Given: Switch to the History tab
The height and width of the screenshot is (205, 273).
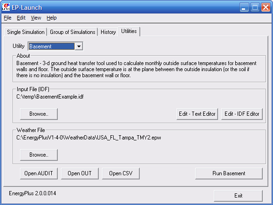Looking at the screenshot, I should [x=108, y=32].
